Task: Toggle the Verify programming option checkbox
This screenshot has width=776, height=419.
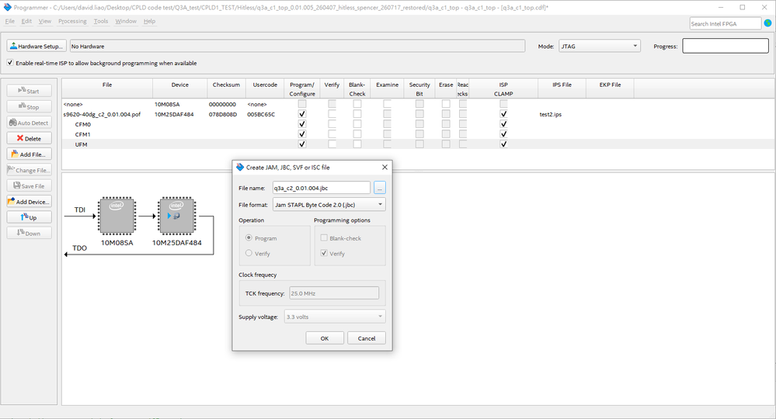Action: pos(324,253)
